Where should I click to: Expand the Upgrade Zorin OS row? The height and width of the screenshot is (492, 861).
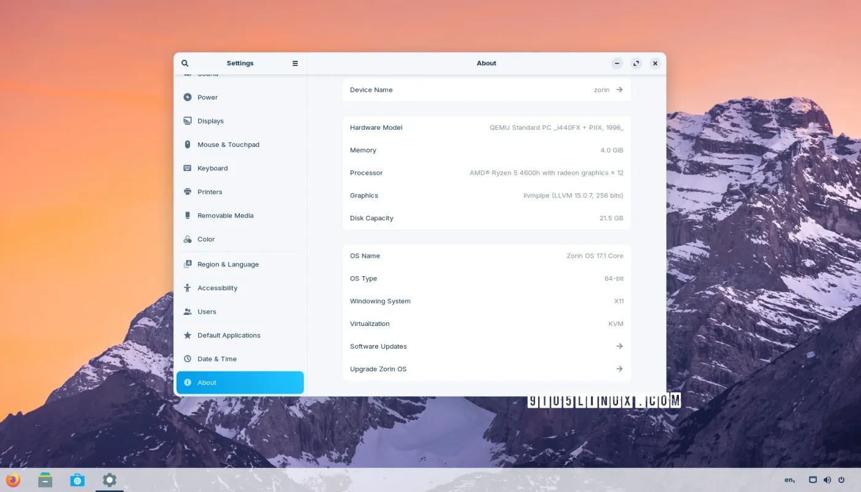pyautogui.click(x=619, y=368)
